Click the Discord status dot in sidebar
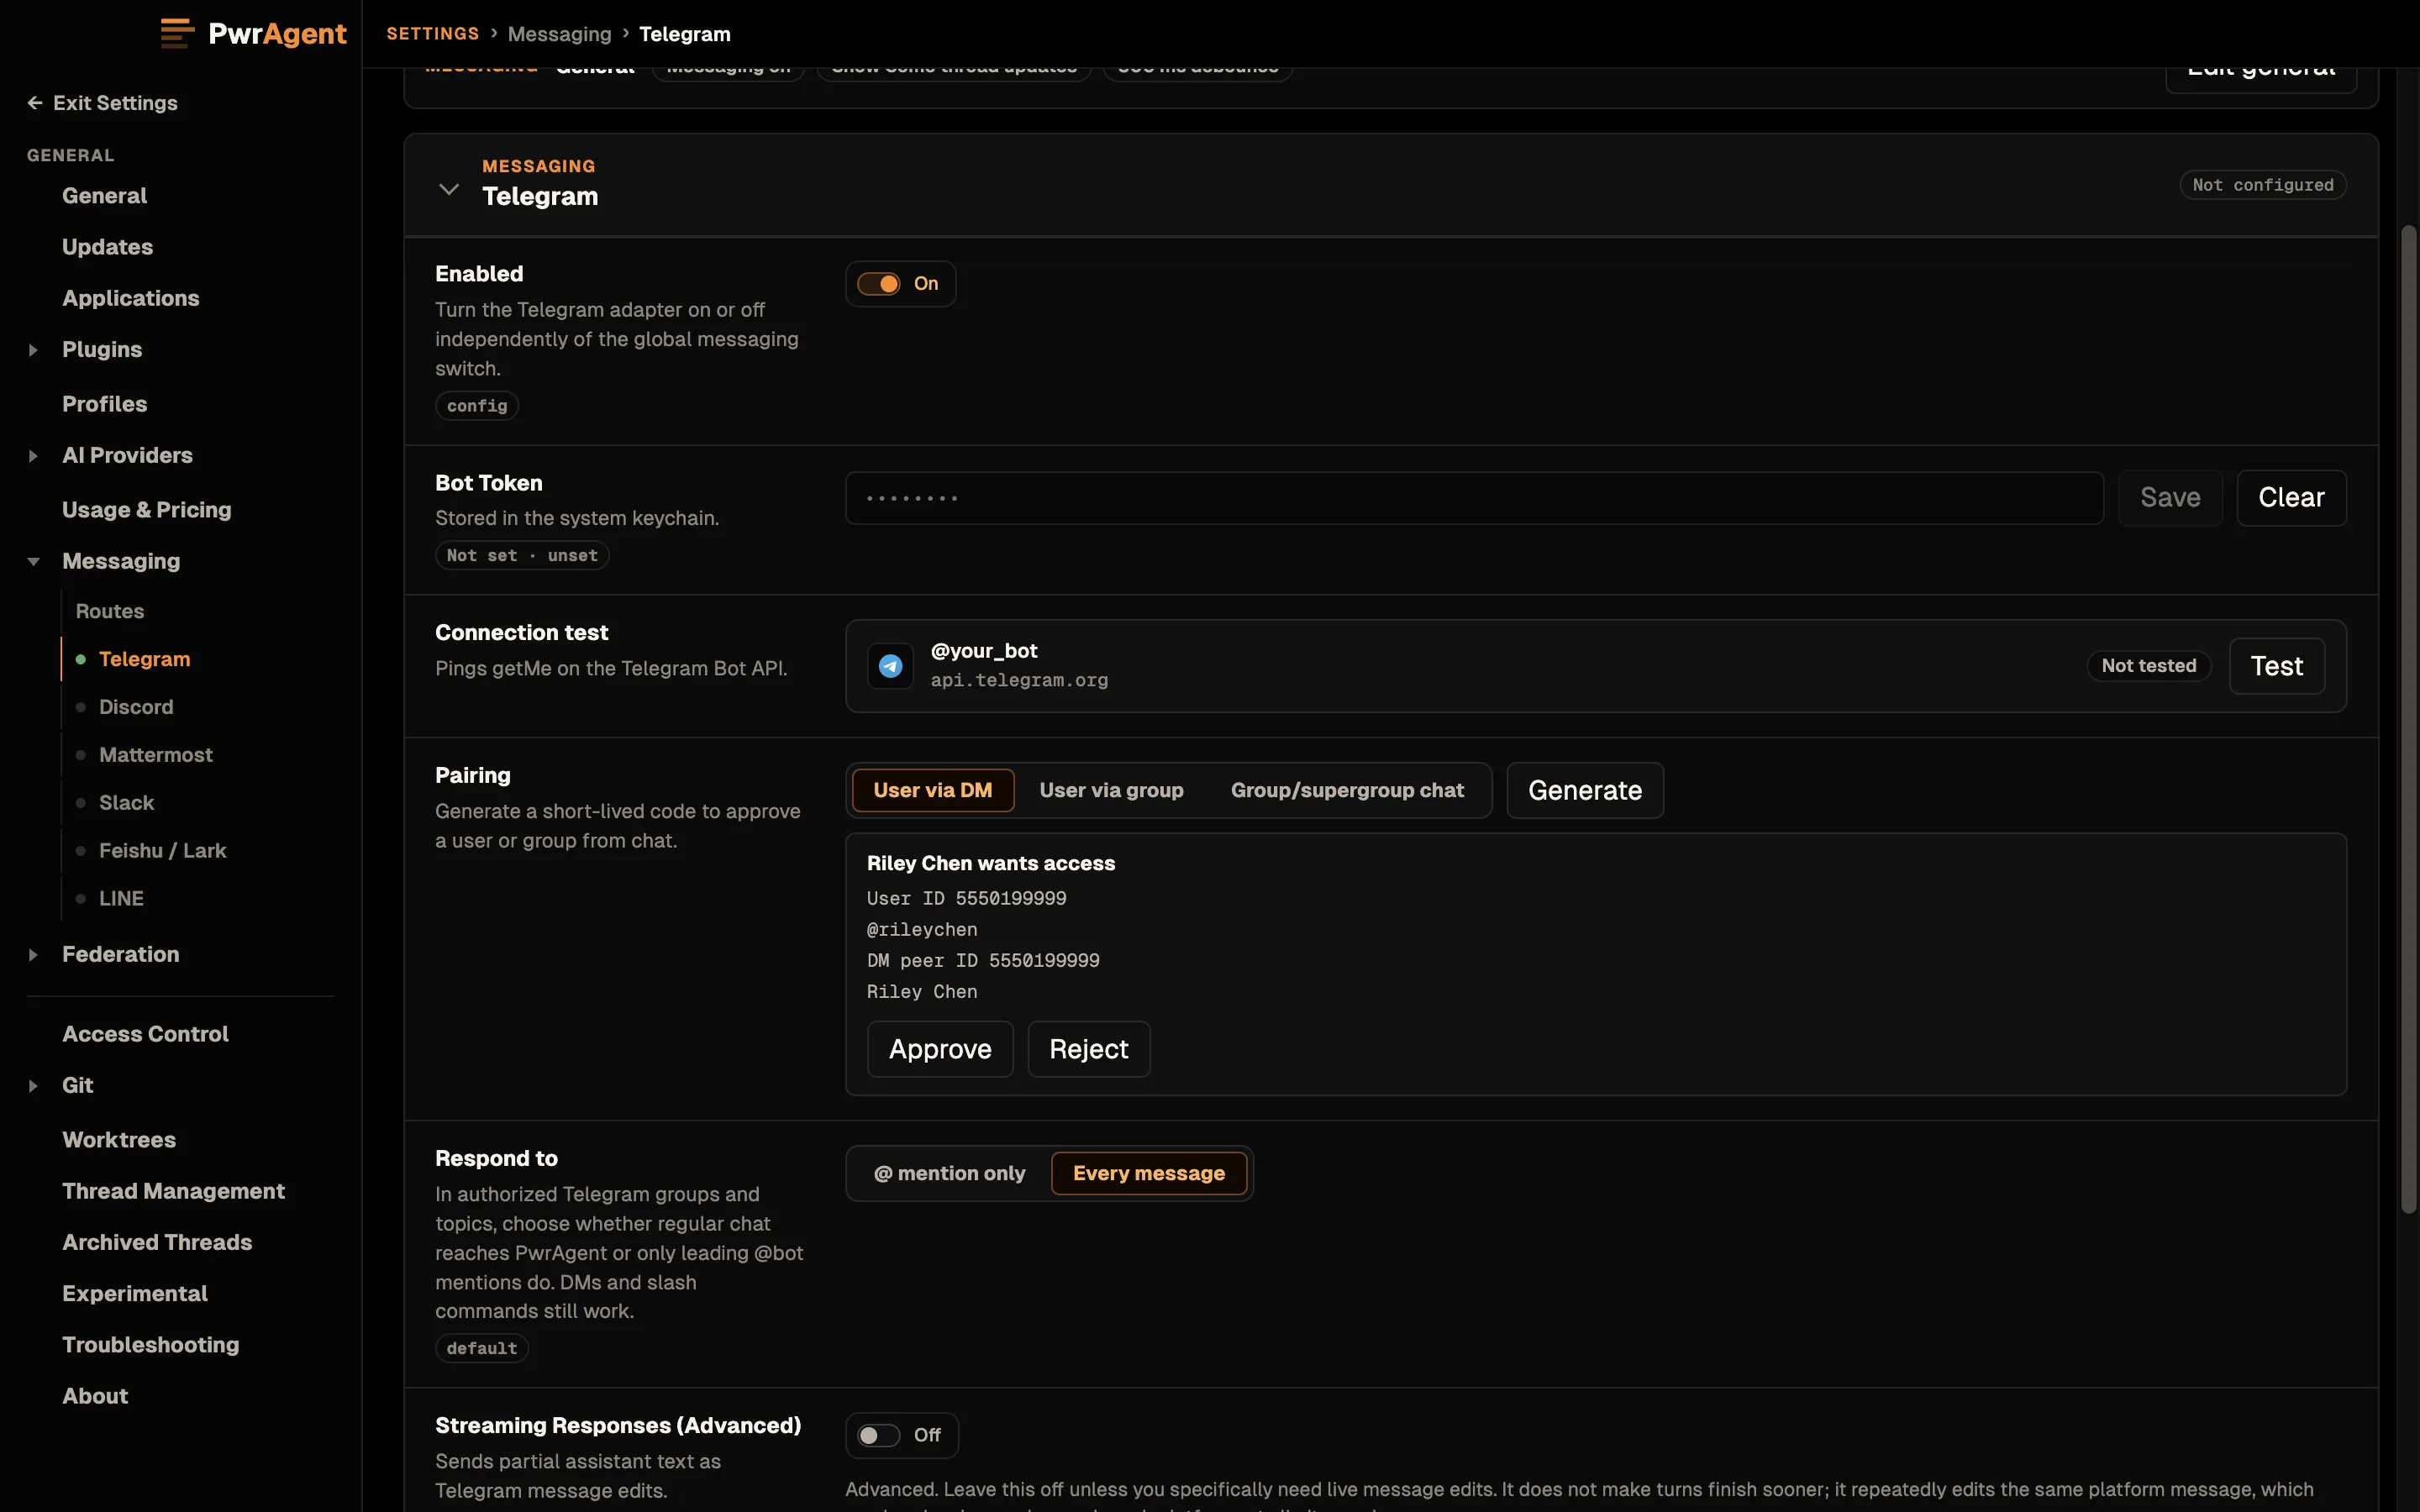 [x=81, y=707]
